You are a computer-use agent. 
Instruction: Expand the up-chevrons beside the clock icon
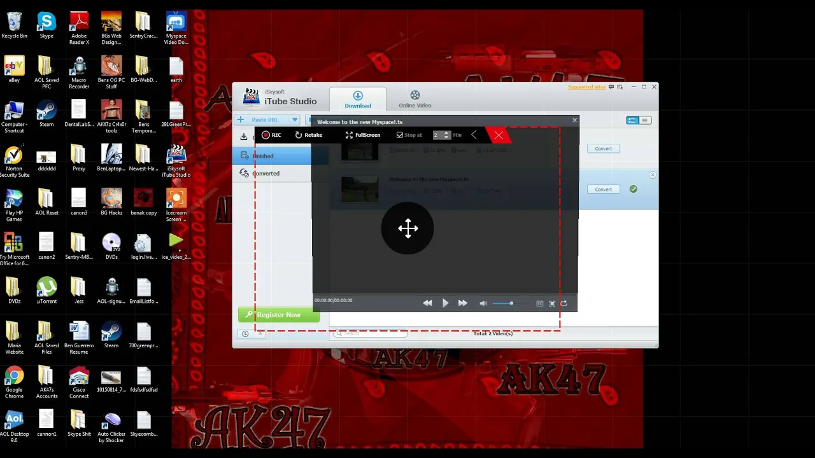pos(260,334)
